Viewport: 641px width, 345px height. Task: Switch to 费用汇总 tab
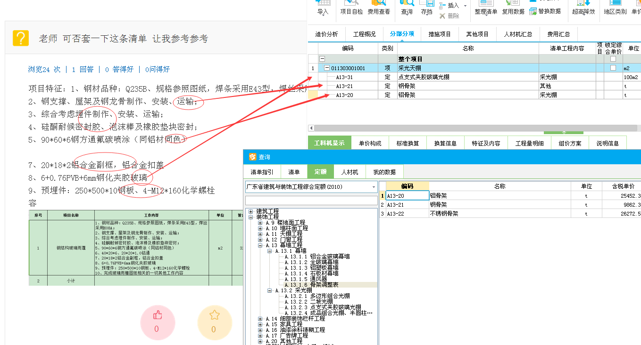(x=558, y=34)
